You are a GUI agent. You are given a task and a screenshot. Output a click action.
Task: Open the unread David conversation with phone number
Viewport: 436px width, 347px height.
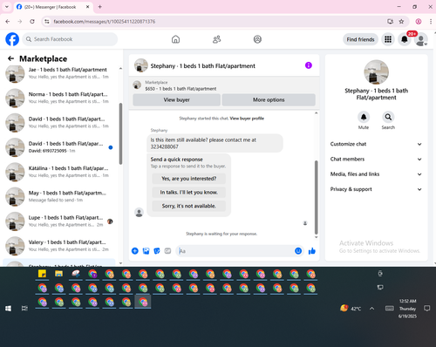click(59, 147)
